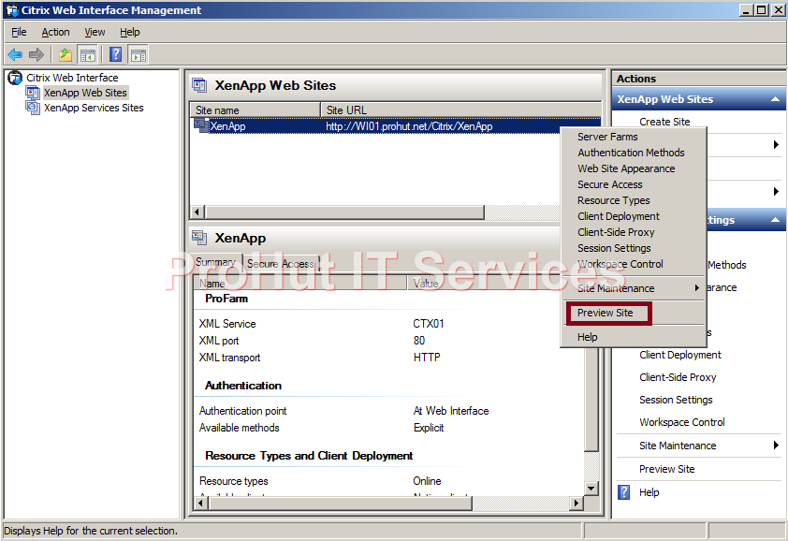Screen dimensions: 788x541
Task: Open the View menu
Action: click(x=95, y=32)
